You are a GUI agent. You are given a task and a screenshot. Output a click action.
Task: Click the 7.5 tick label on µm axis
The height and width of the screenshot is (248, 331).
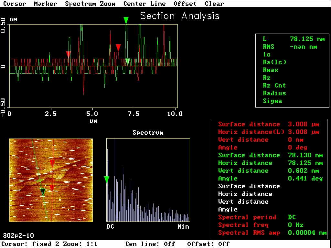[133, 114]
